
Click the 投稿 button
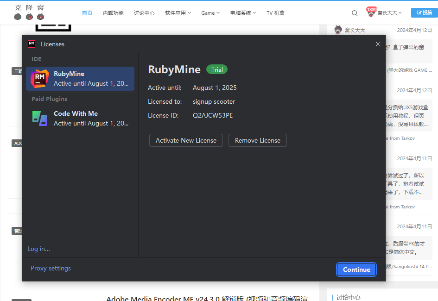point(424,13)
